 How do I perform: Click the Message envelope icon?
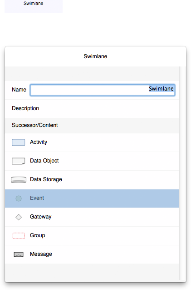19,254
